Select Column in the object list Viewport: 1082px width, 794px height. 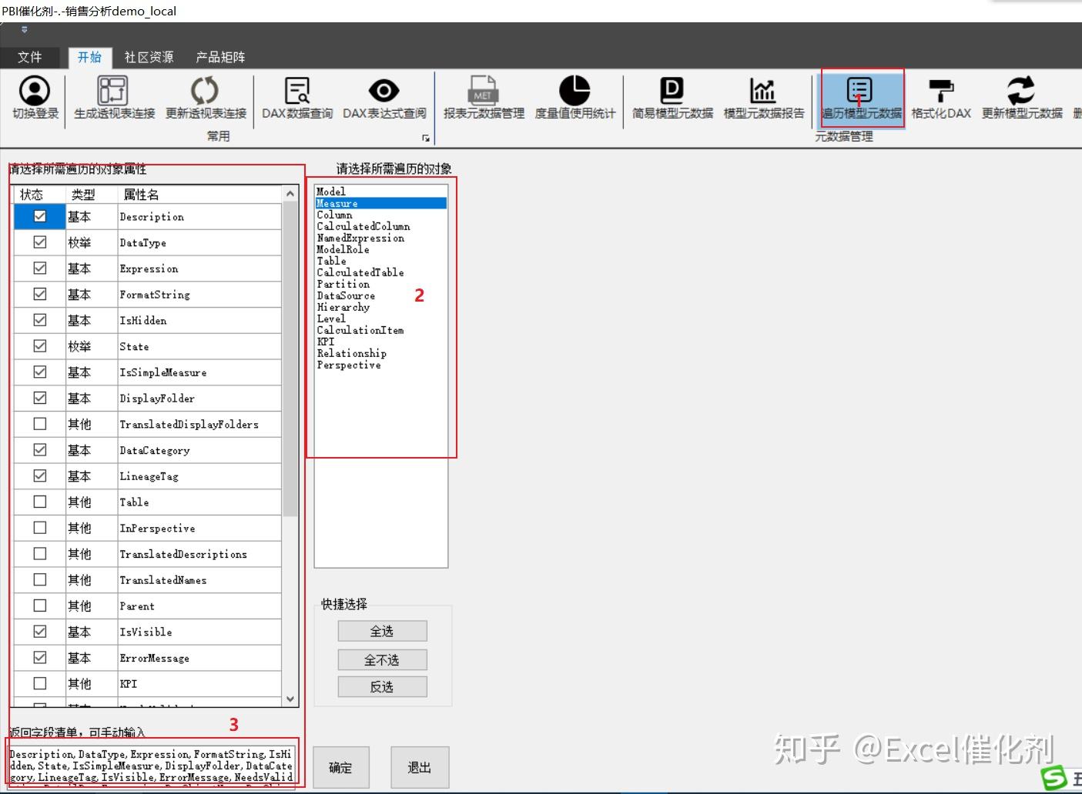pos(334,215)
